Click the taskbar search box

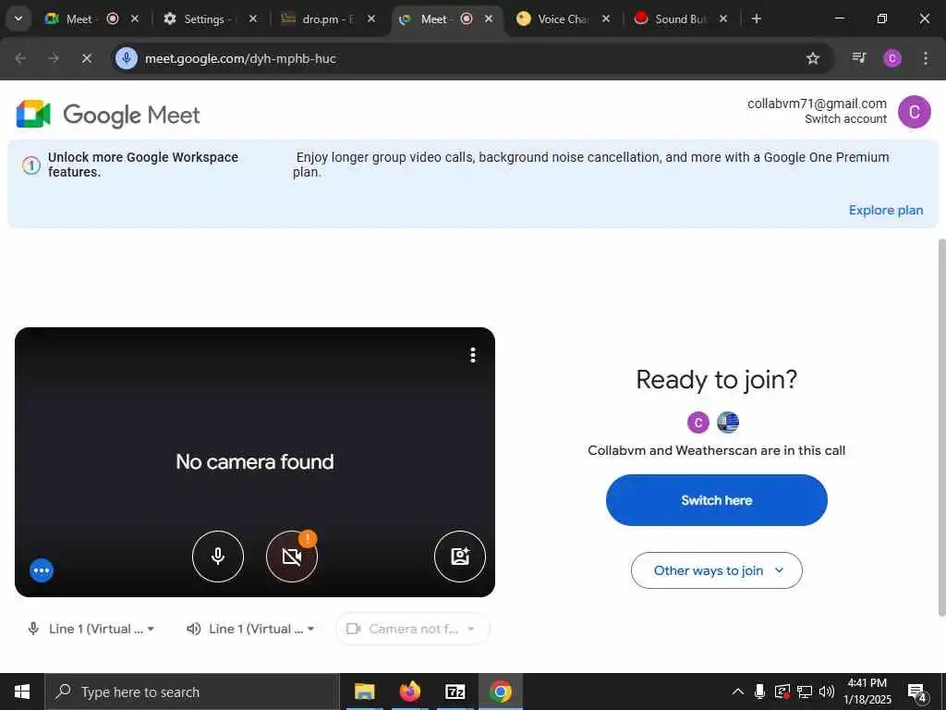coord(192,692)
